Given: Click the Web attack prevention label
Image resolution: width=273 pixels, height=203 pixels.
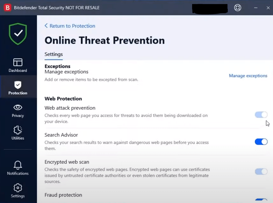Looking at the screenshot, I should [70, 108].
